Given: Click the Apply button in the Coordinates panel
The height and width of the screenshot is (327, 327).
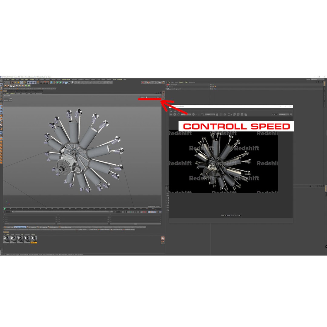Looking at the screenshot, I should [x=135, y=224].
